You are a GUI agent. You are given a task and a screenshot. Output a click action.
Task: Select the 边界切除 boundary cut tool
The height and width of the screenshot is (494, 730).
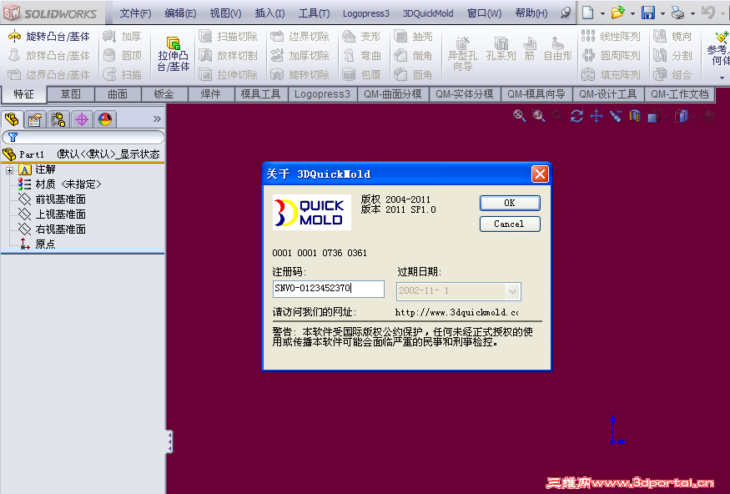[x=300, y=37]
